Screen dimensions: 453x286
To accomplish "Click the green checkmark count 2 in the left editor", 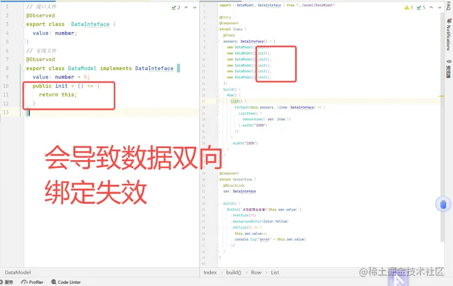I will (x=176, y=8).
